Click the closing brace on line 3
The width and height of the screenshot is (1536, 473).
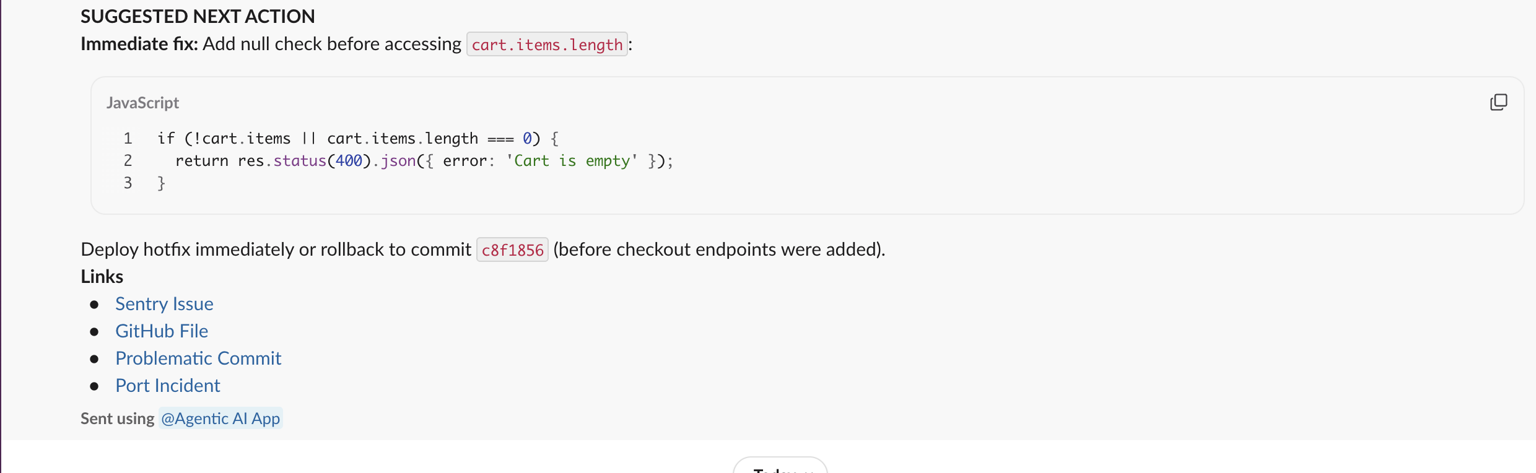click(161, 183)
